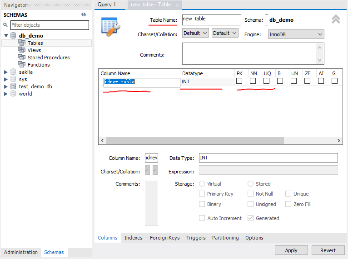Enable the Zero Fill checkbox

[x=288, y=204]
